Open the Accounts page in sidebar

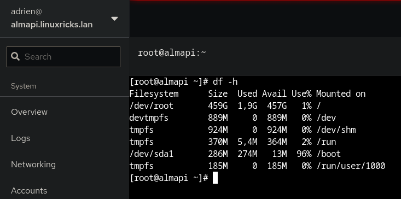[x=29, y=191]
